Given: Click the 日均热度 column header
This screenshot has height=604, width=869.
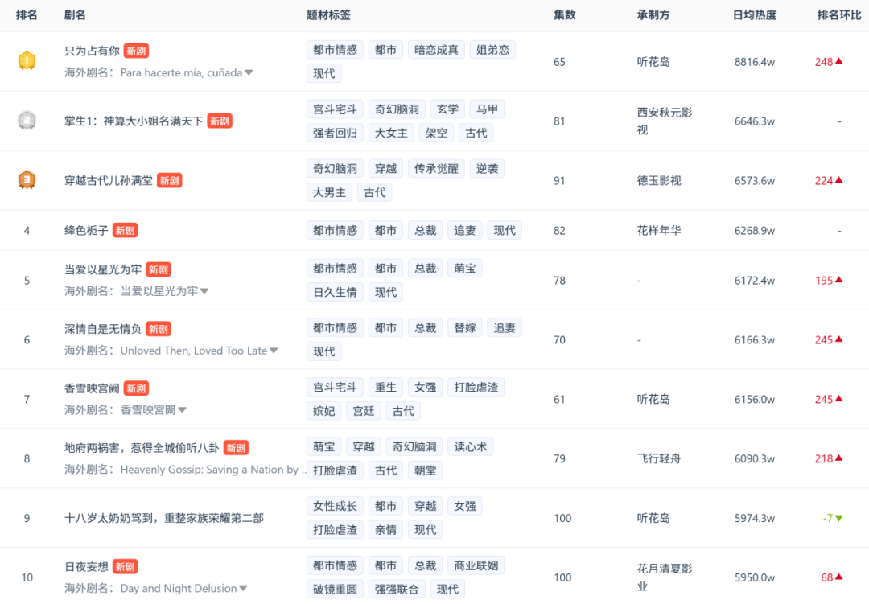Looking at the screenshot, I should click(x=755, y=14).
